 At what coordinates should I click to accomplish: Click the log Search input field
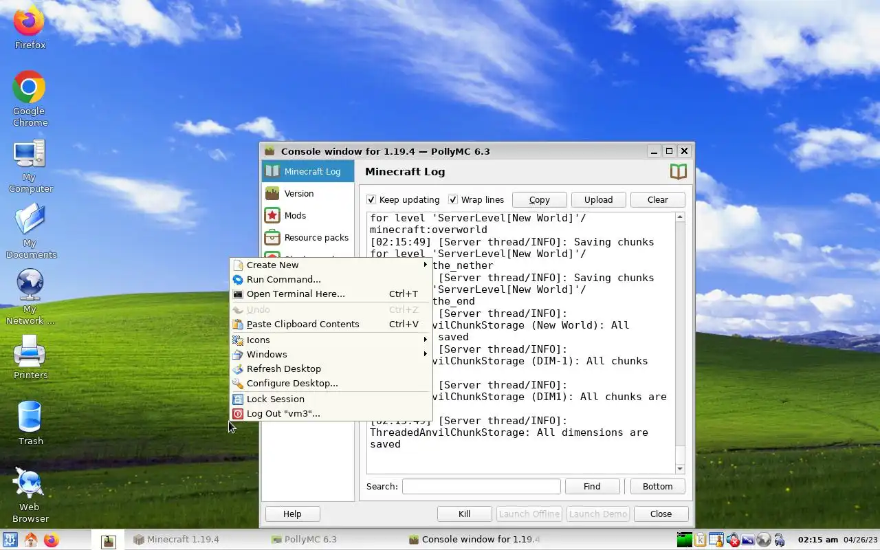pyautogui.click(x=481, y=486)
